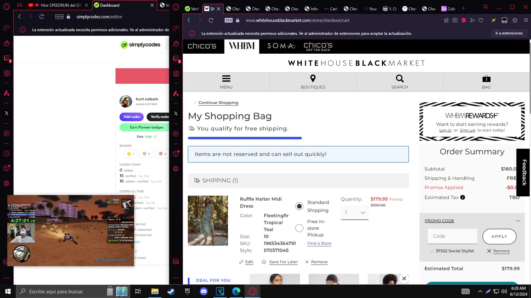Switch to the Chico's brand tab
Image resolution: width=531 pixels, height=298 pixels.
point(202,46)
